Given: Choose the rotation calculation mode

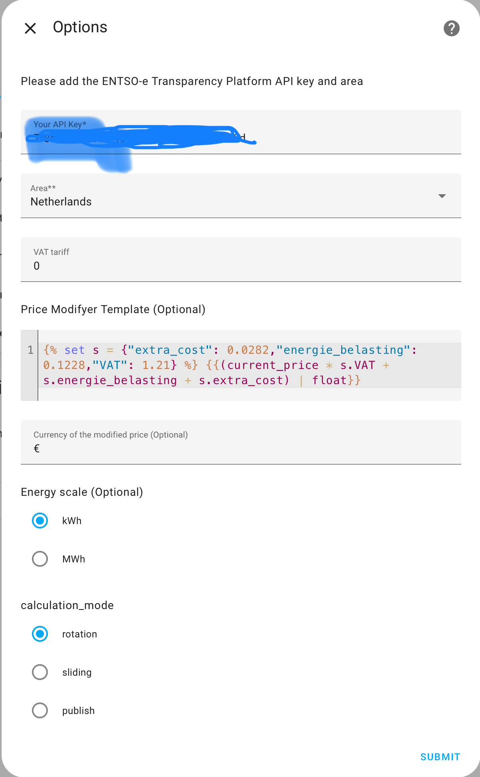Looking at the screenshot, I should (x=40, y=634).
